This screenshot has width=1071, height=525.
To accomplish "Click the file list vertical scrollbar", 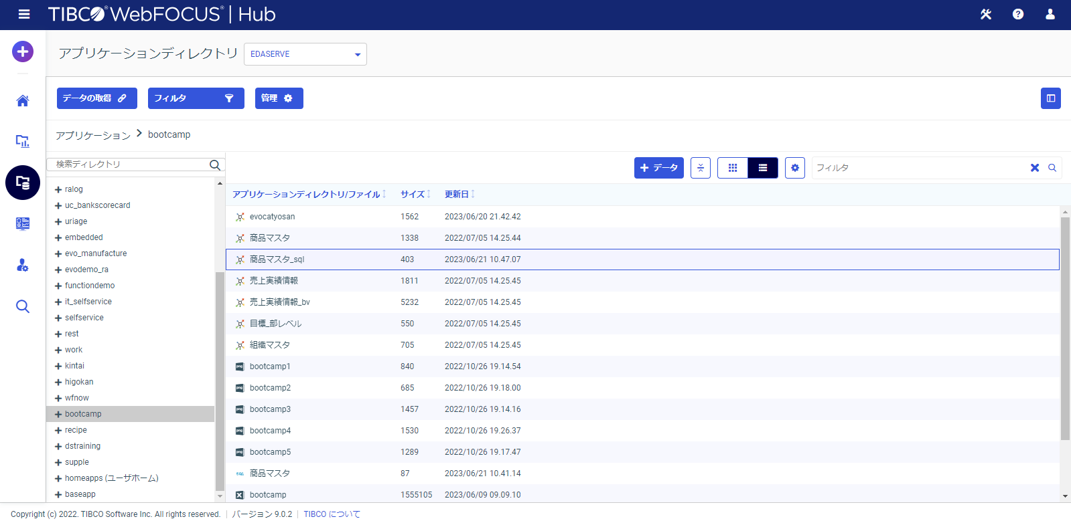I will (x=1065, y=328).
